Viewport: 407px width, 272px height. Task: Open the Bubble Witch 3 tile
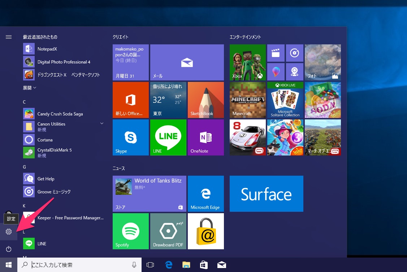[x=285, y=137]
